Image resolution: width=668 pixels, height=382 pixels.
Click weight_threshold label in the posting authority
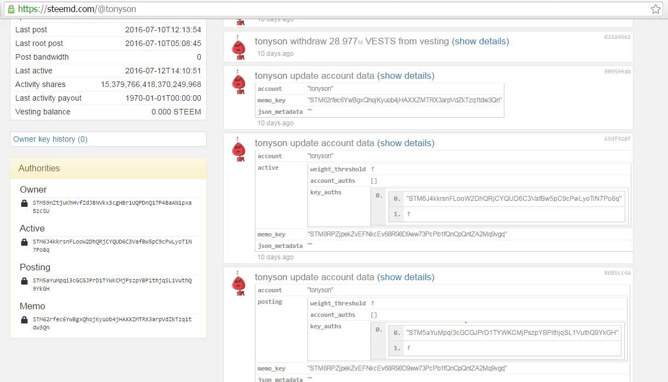coord(338,303)
